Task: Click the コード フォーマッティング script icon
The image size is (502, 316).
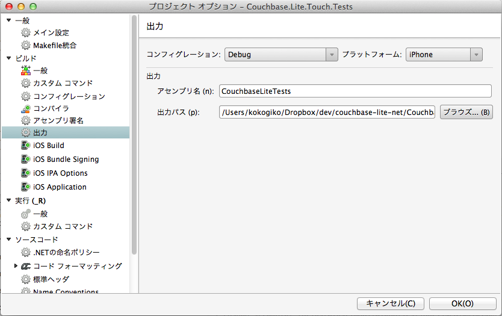Action: pos(26,266)
